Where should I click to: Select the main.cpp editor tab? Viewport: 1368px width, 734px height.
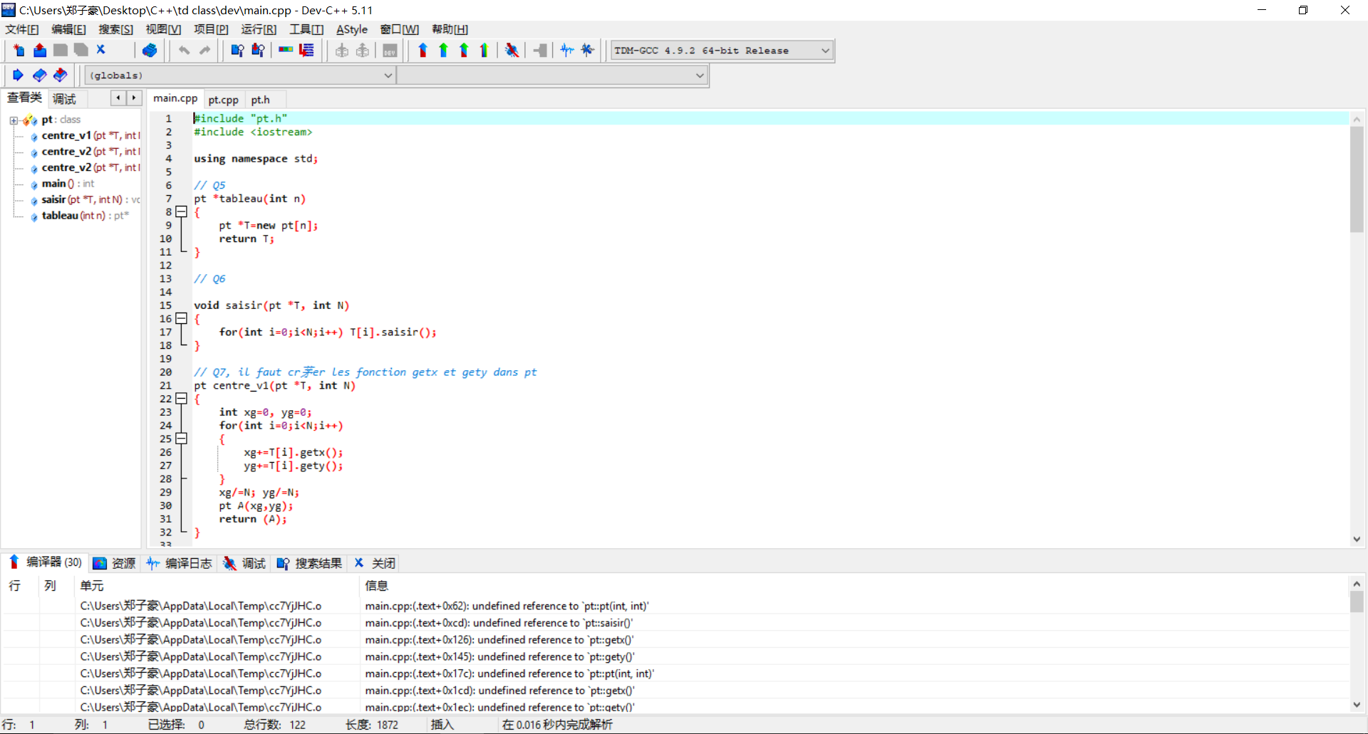tap(175, 98)
